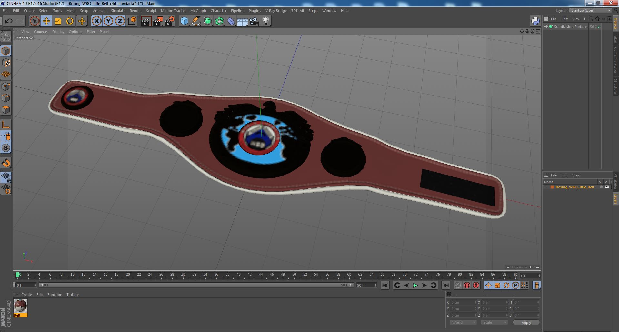
Task: Click the timeline range slider bar
Action: [x=196, y=285]
